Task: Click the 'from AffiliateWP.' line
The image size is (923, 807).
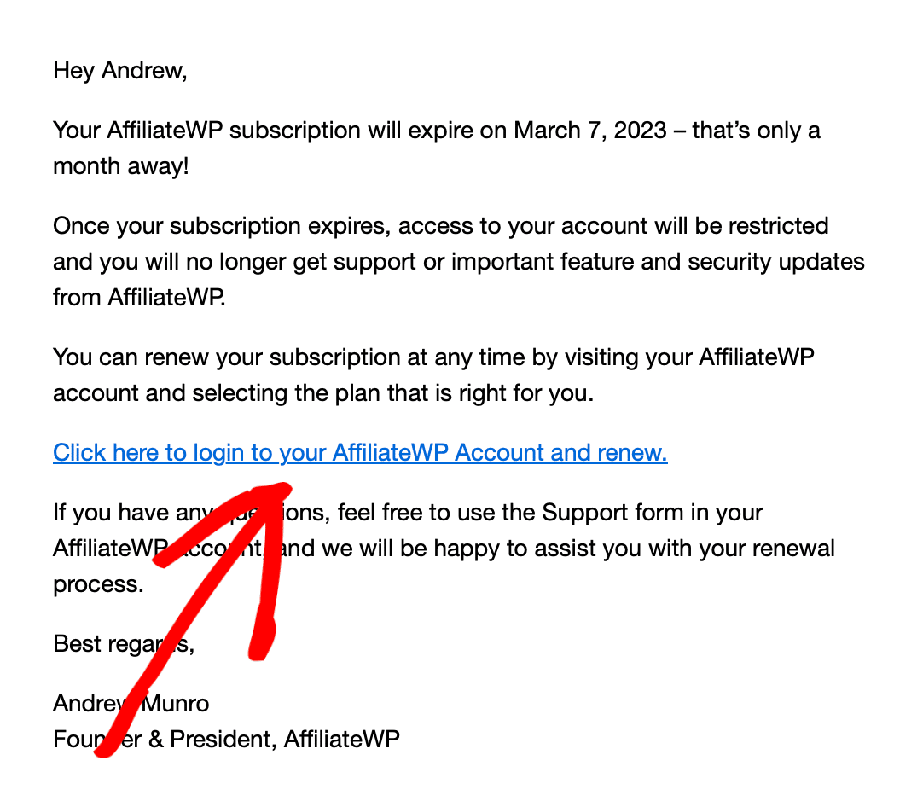Action: click(139, 298)
